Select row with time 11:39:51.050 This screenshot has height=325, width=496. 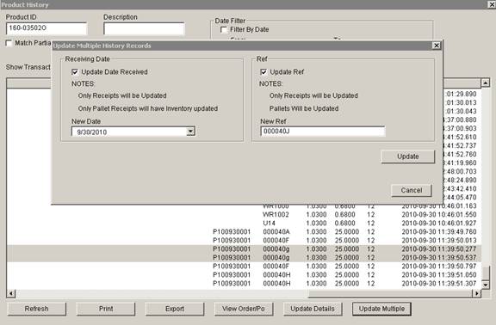pyautogui.click(x=244, y=275)
